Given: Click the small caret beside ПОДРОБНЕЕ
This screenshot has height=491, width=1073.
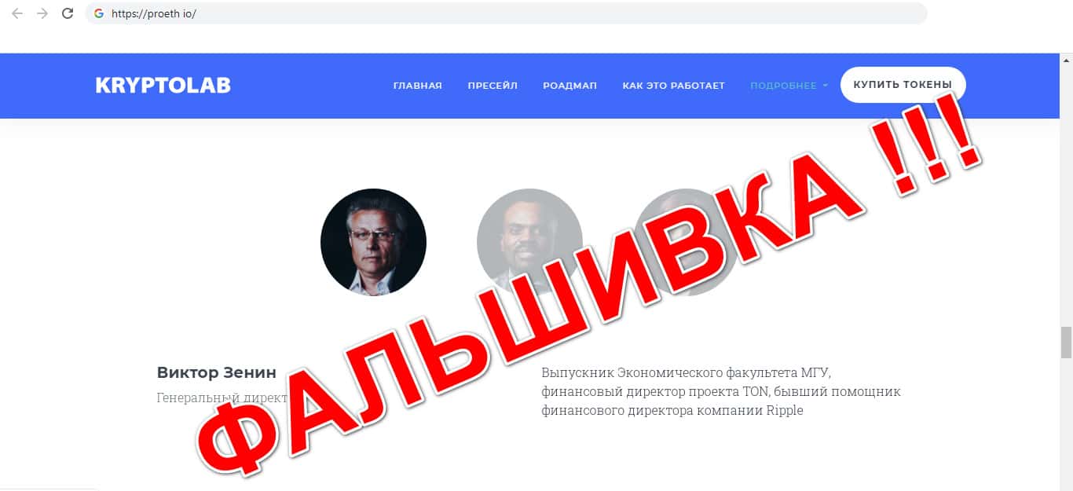Looking at the screenshot, I should pyautogui.click(x=825, y=86).
